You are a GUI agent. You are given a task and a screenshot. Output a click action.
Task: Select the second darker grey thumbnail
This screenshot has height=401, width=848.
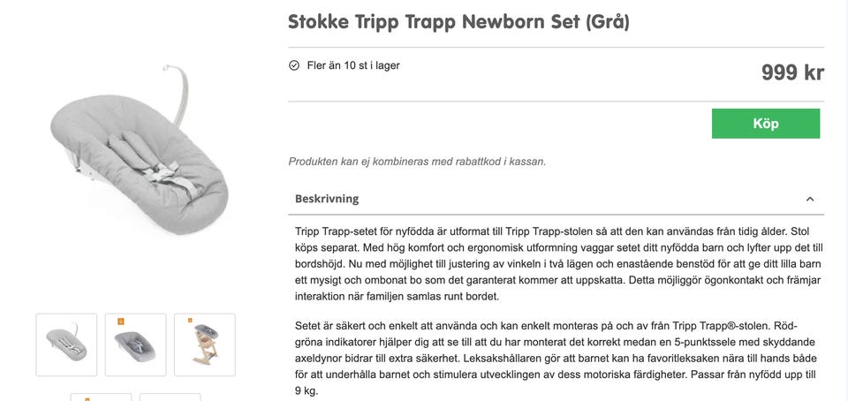pos(135,344)
